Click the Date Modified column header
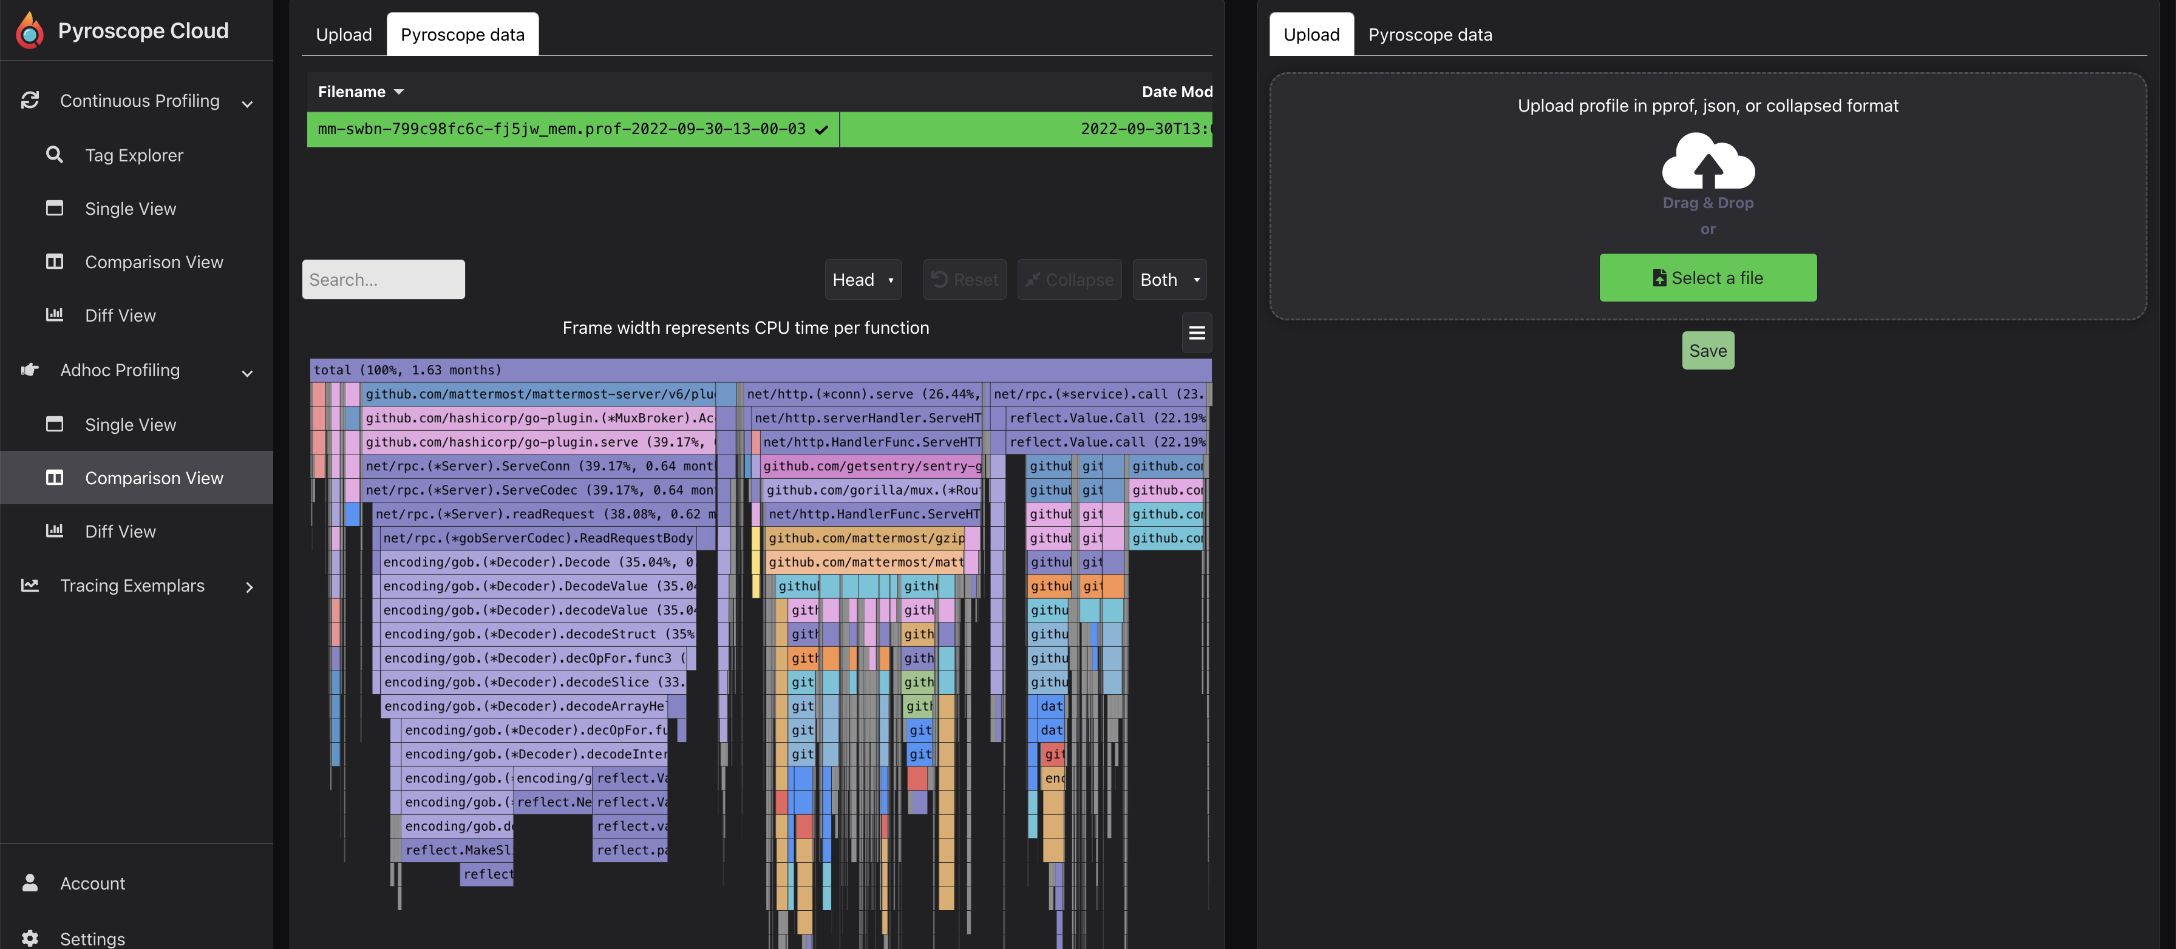 tap(1177, 92)
